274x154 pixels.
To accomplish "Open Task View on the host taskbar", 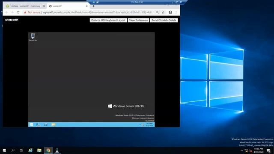I will pos(21,150).
